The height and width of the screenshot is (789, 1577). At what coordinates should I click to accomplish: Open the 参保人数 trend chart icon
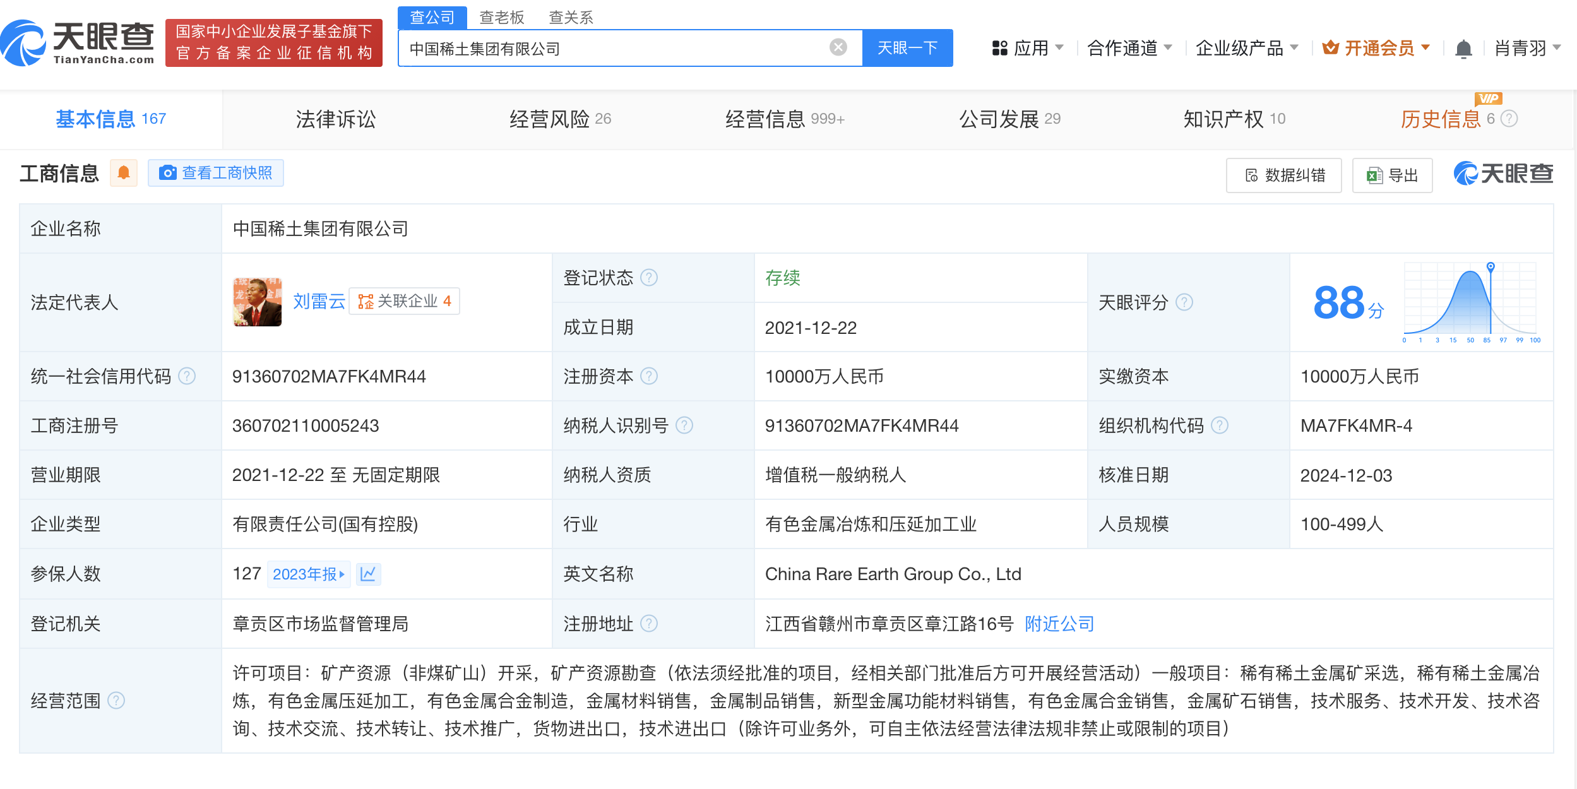click(x=368, y=574)
